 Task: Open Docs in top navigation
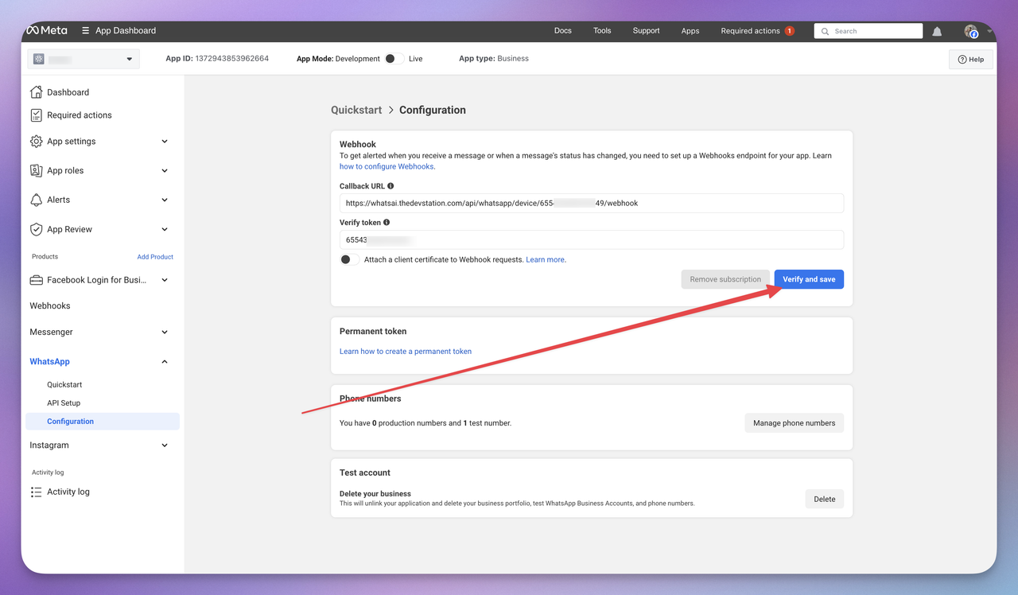pyautogui.click(x=563, y=31)
